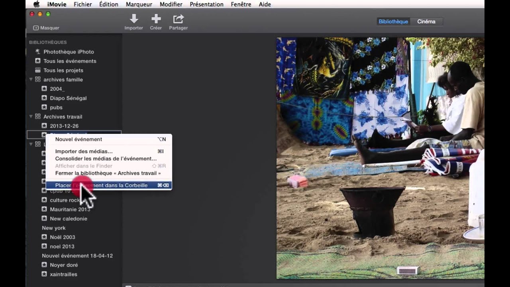Viewport: 510px width, 287px height.
Task: Click the star icon beside Tous les événements
Action: [37, 61]
